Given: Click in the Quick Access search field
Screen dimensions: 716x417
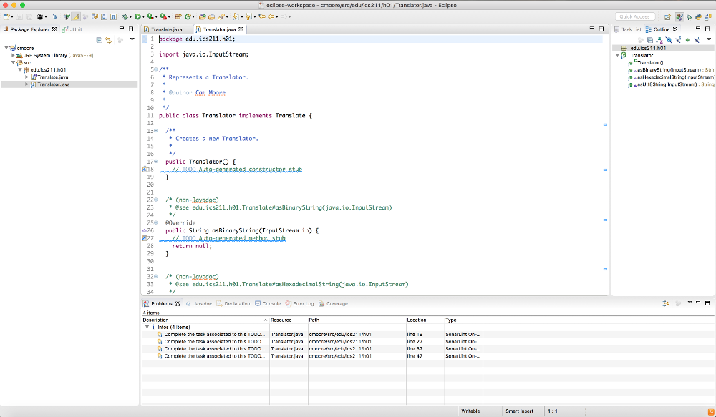Looking at the screenshot, I should pos(634,16).
